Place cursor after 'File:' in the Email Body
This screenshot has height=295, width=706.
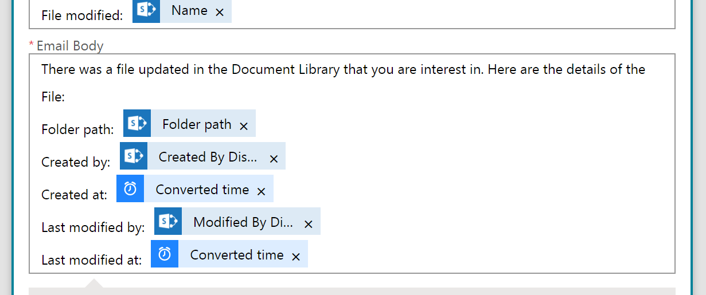(x=66, y=97)
